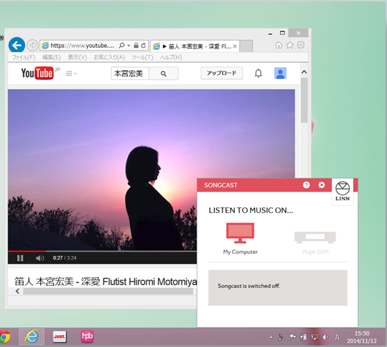Open Internet Explorer tools gear
Image resolution: width=387 pixels, height=347 pixels.
pyautogui.click(x=301, y=45)
